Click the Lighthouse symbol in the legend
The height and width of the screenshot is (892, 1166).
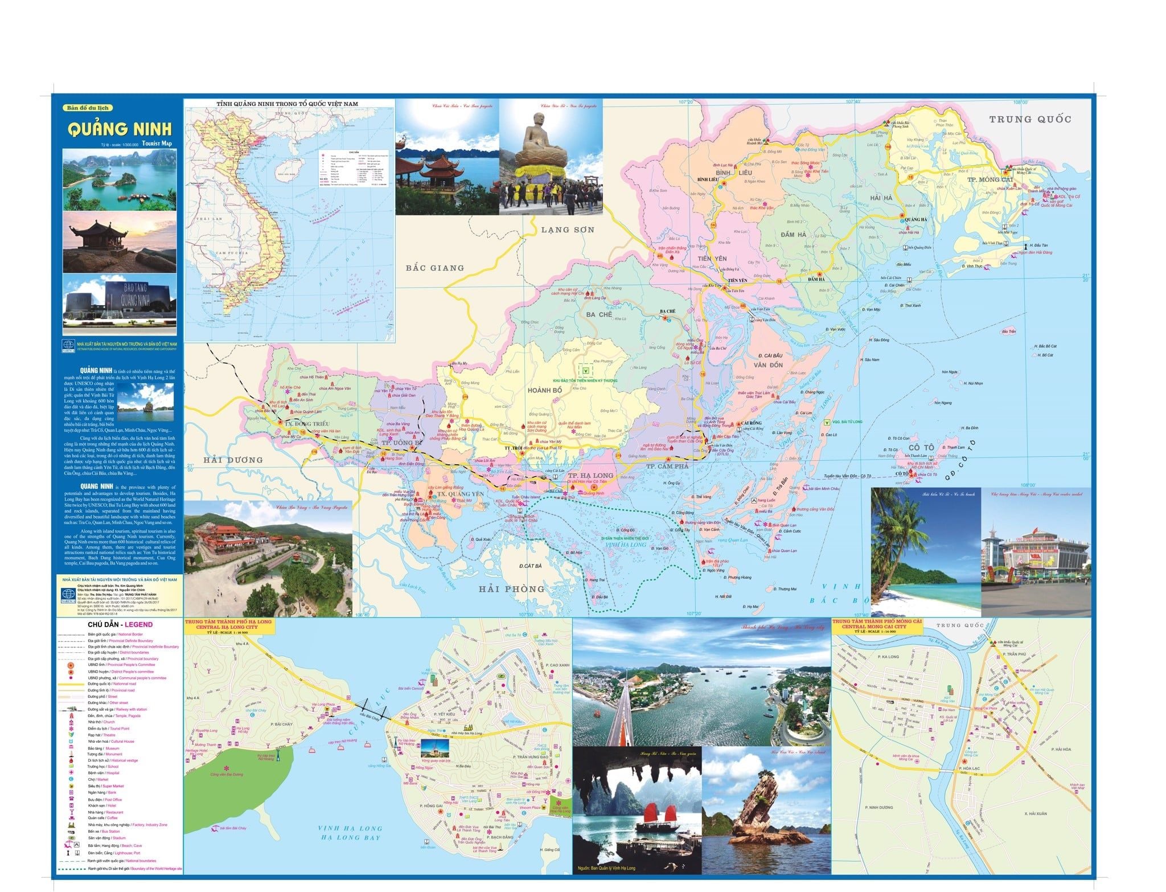[68, 853]
